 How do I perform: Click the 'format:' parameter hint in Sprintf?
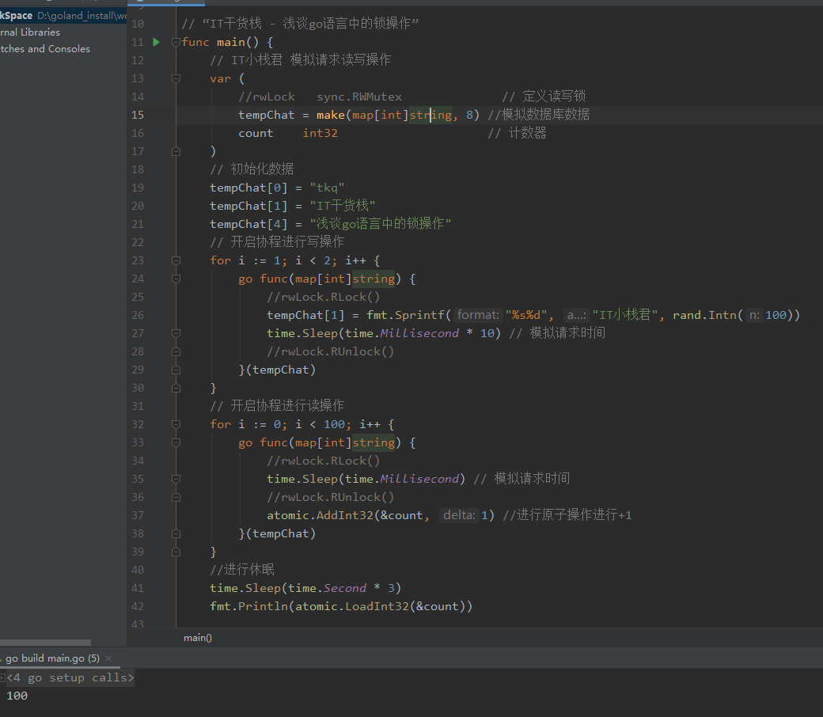click(x=479, y=315)
